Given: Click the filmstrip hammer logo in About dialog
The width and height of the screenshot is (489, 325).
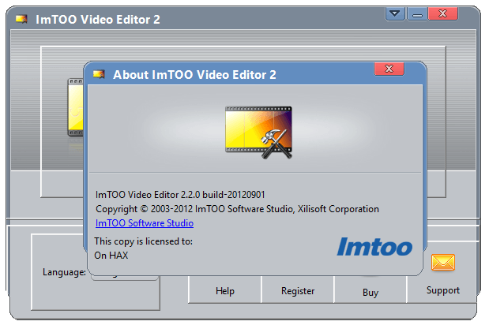Looking at the screenshot, I should coord(258,133).
